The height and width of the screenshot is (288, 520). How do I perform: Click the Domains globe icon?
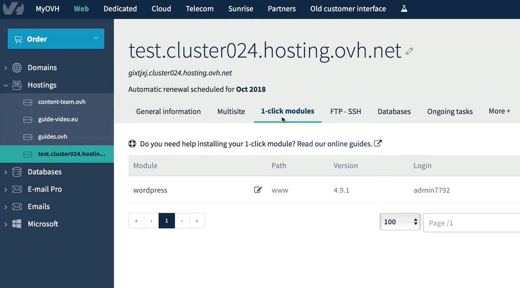[x=17, y=67]
